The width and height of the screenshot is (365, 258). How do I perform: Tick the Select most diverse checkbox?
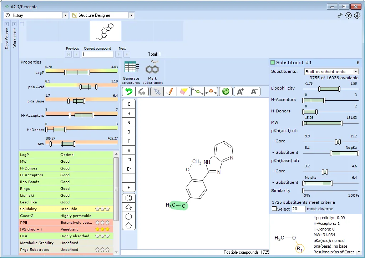click(274, 209)
